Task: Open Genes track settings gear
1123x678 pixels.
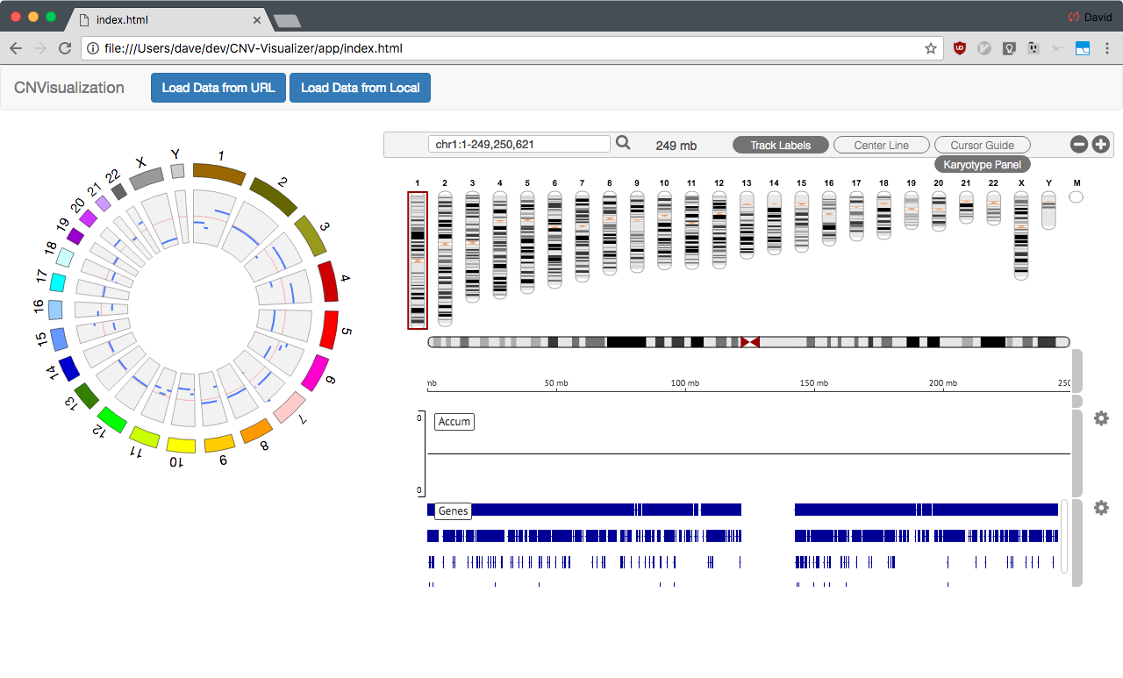Action: point(1101,508)
